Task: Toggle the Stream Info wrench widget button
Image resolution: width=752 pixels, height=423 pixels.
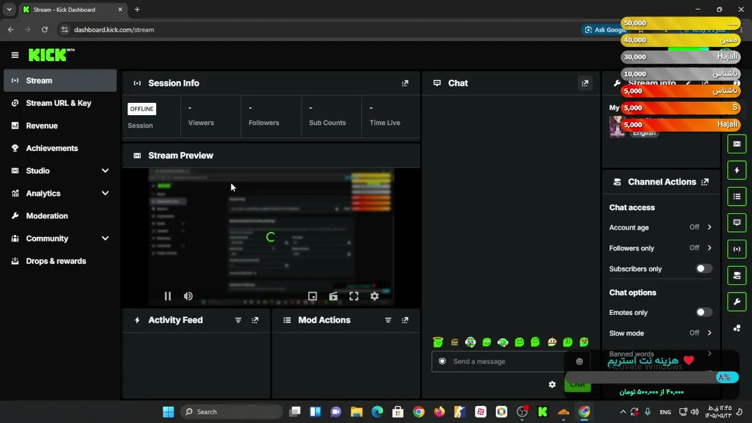Action: point(737,302)
